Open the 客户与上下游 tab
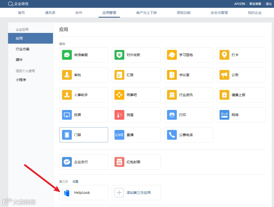Screen dimensions: 274x207 (147, 12)
